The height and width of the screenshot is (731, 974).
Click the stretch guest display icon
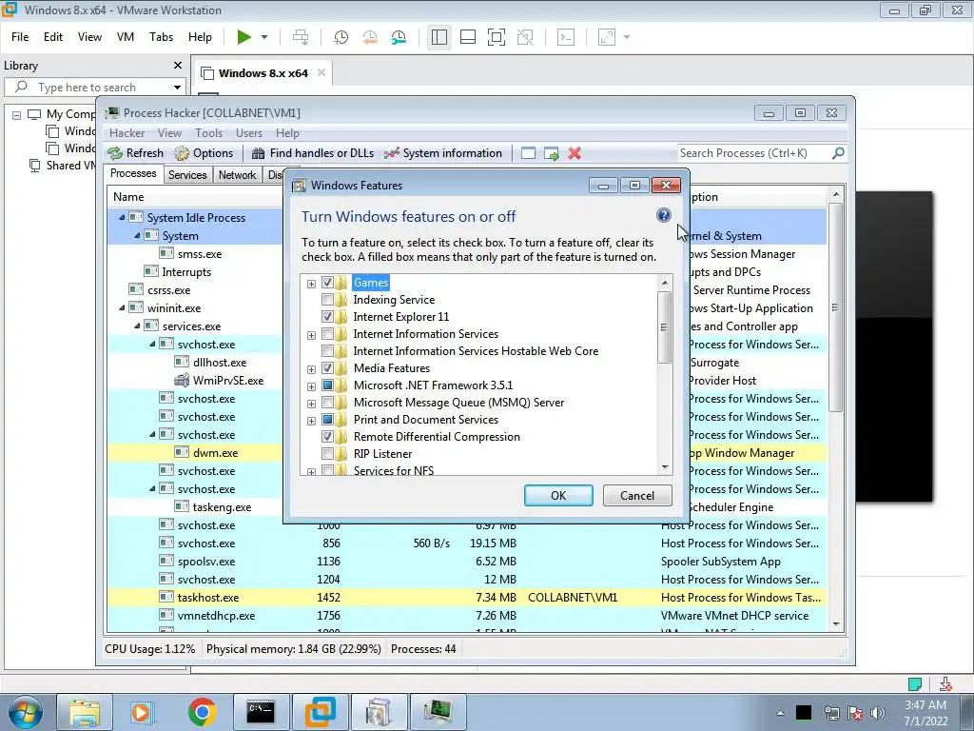[x=607, y=37]
